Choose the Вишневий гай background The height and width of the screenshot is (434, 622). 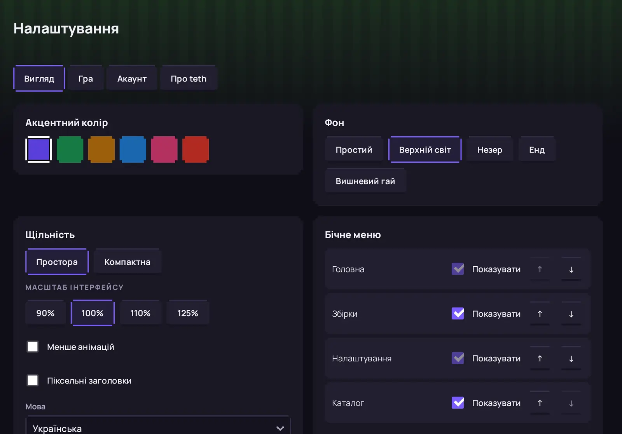click(365, 181)
